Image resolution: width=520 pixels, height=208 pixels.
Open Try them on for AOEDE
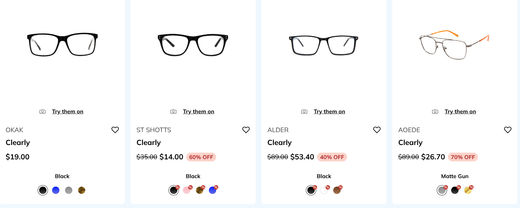tap(460, 111)
